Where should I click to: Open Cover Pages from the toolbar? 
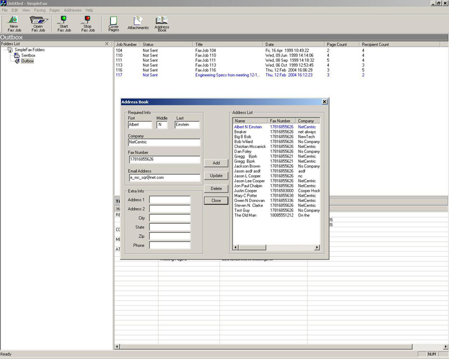(113, 24)
